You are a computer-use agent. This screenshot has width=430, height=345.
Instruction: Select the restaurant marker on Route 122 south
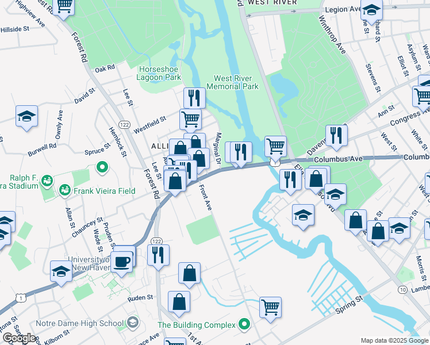coord(158,255)
